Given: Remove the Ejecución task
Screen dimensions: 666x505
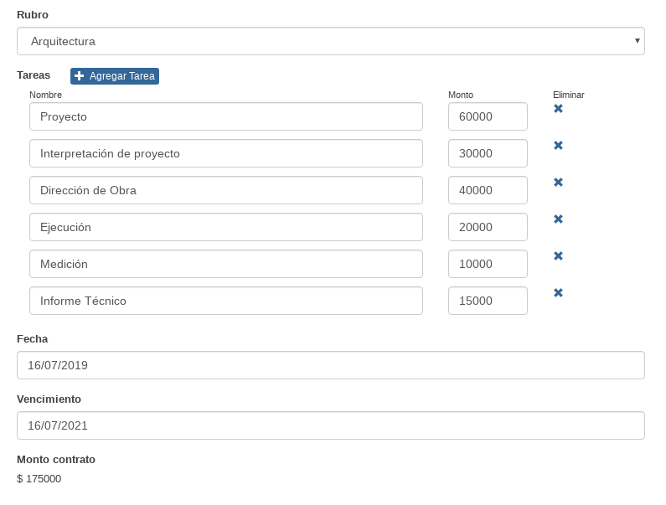Looking at the screenshot, I should click(x=558, y=219).
